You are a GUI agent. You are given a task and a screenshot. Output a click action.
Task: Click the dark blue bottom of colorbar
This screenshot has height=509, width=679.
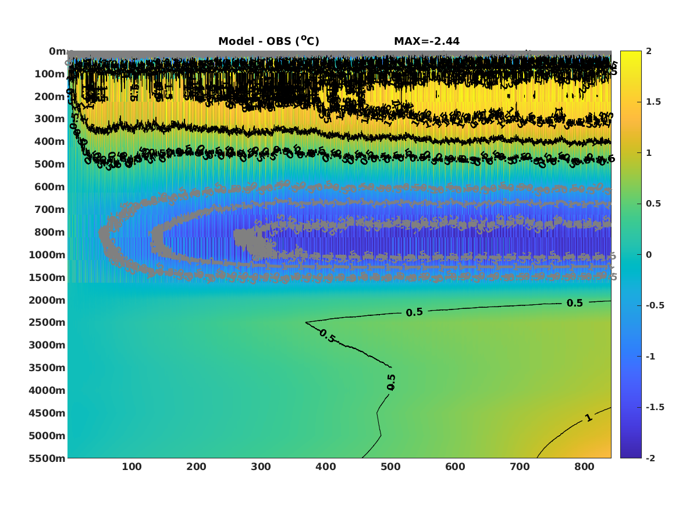coord(631,454)
